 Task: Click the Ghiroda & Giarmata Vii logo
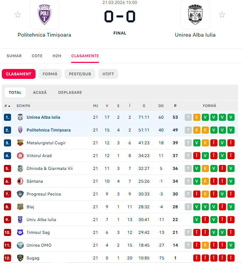[x=20, y=168]
